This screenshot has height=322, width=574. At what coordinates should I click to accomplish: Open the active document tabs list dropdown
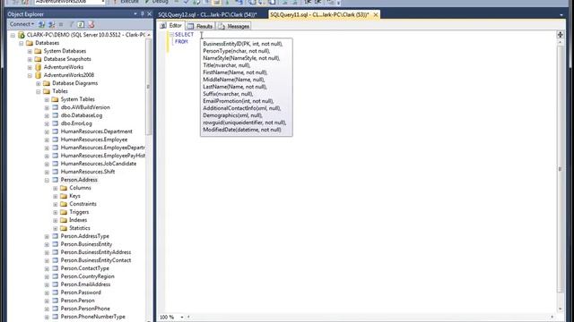[561, 15]
